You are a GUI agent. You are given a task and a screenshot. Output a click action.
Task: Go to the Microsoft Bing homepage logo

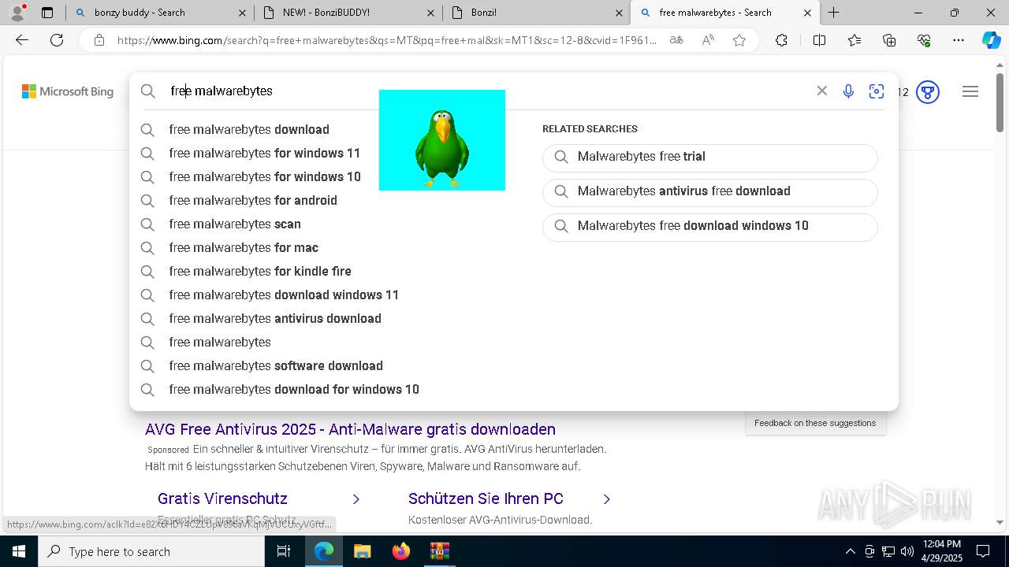pos(68,91)
